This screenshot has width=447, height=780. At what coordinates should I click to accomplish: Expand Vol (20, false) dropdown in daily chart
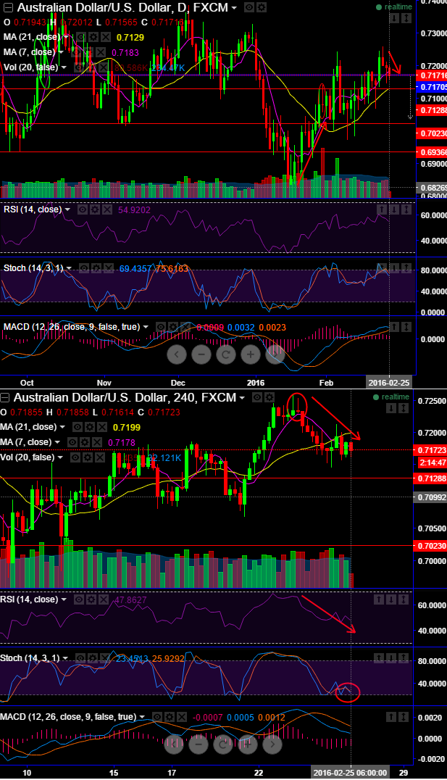64,67
